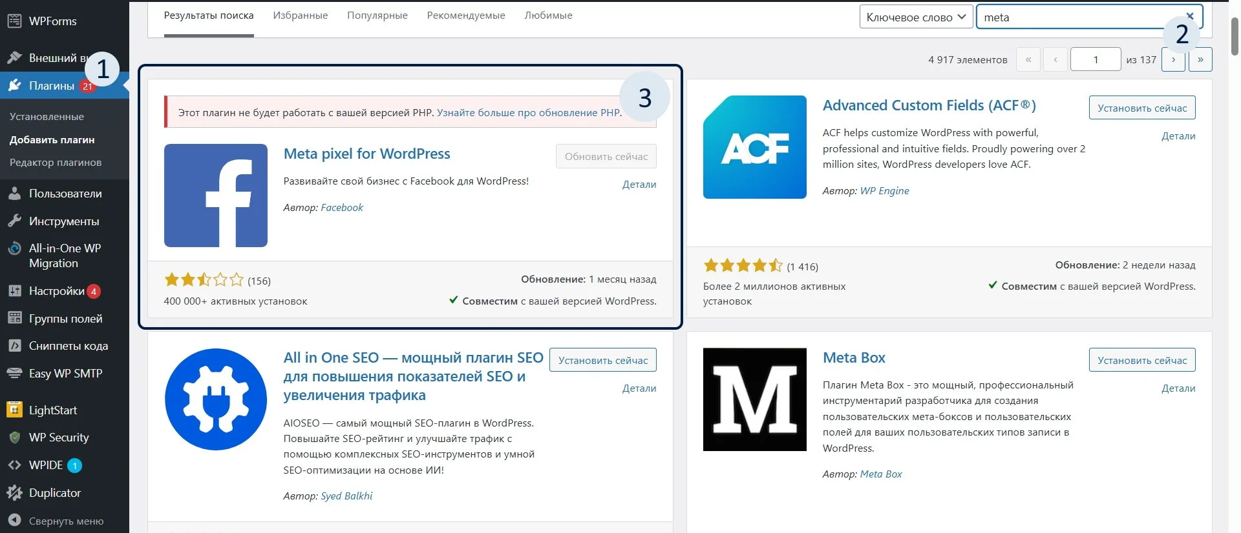Click the Пользователи user icon
The height and width of the screenshot is (533, 1241).
coord(14,193)
